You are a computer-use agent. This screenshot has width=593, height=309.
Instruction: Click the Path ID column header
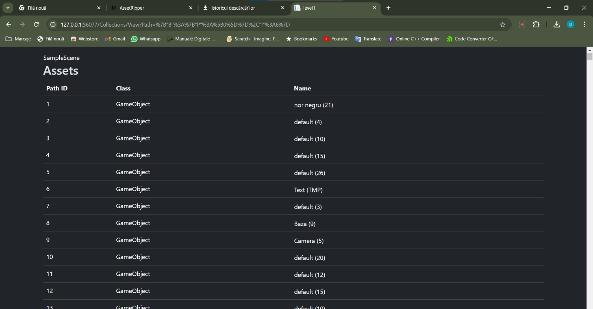[57, 88]
